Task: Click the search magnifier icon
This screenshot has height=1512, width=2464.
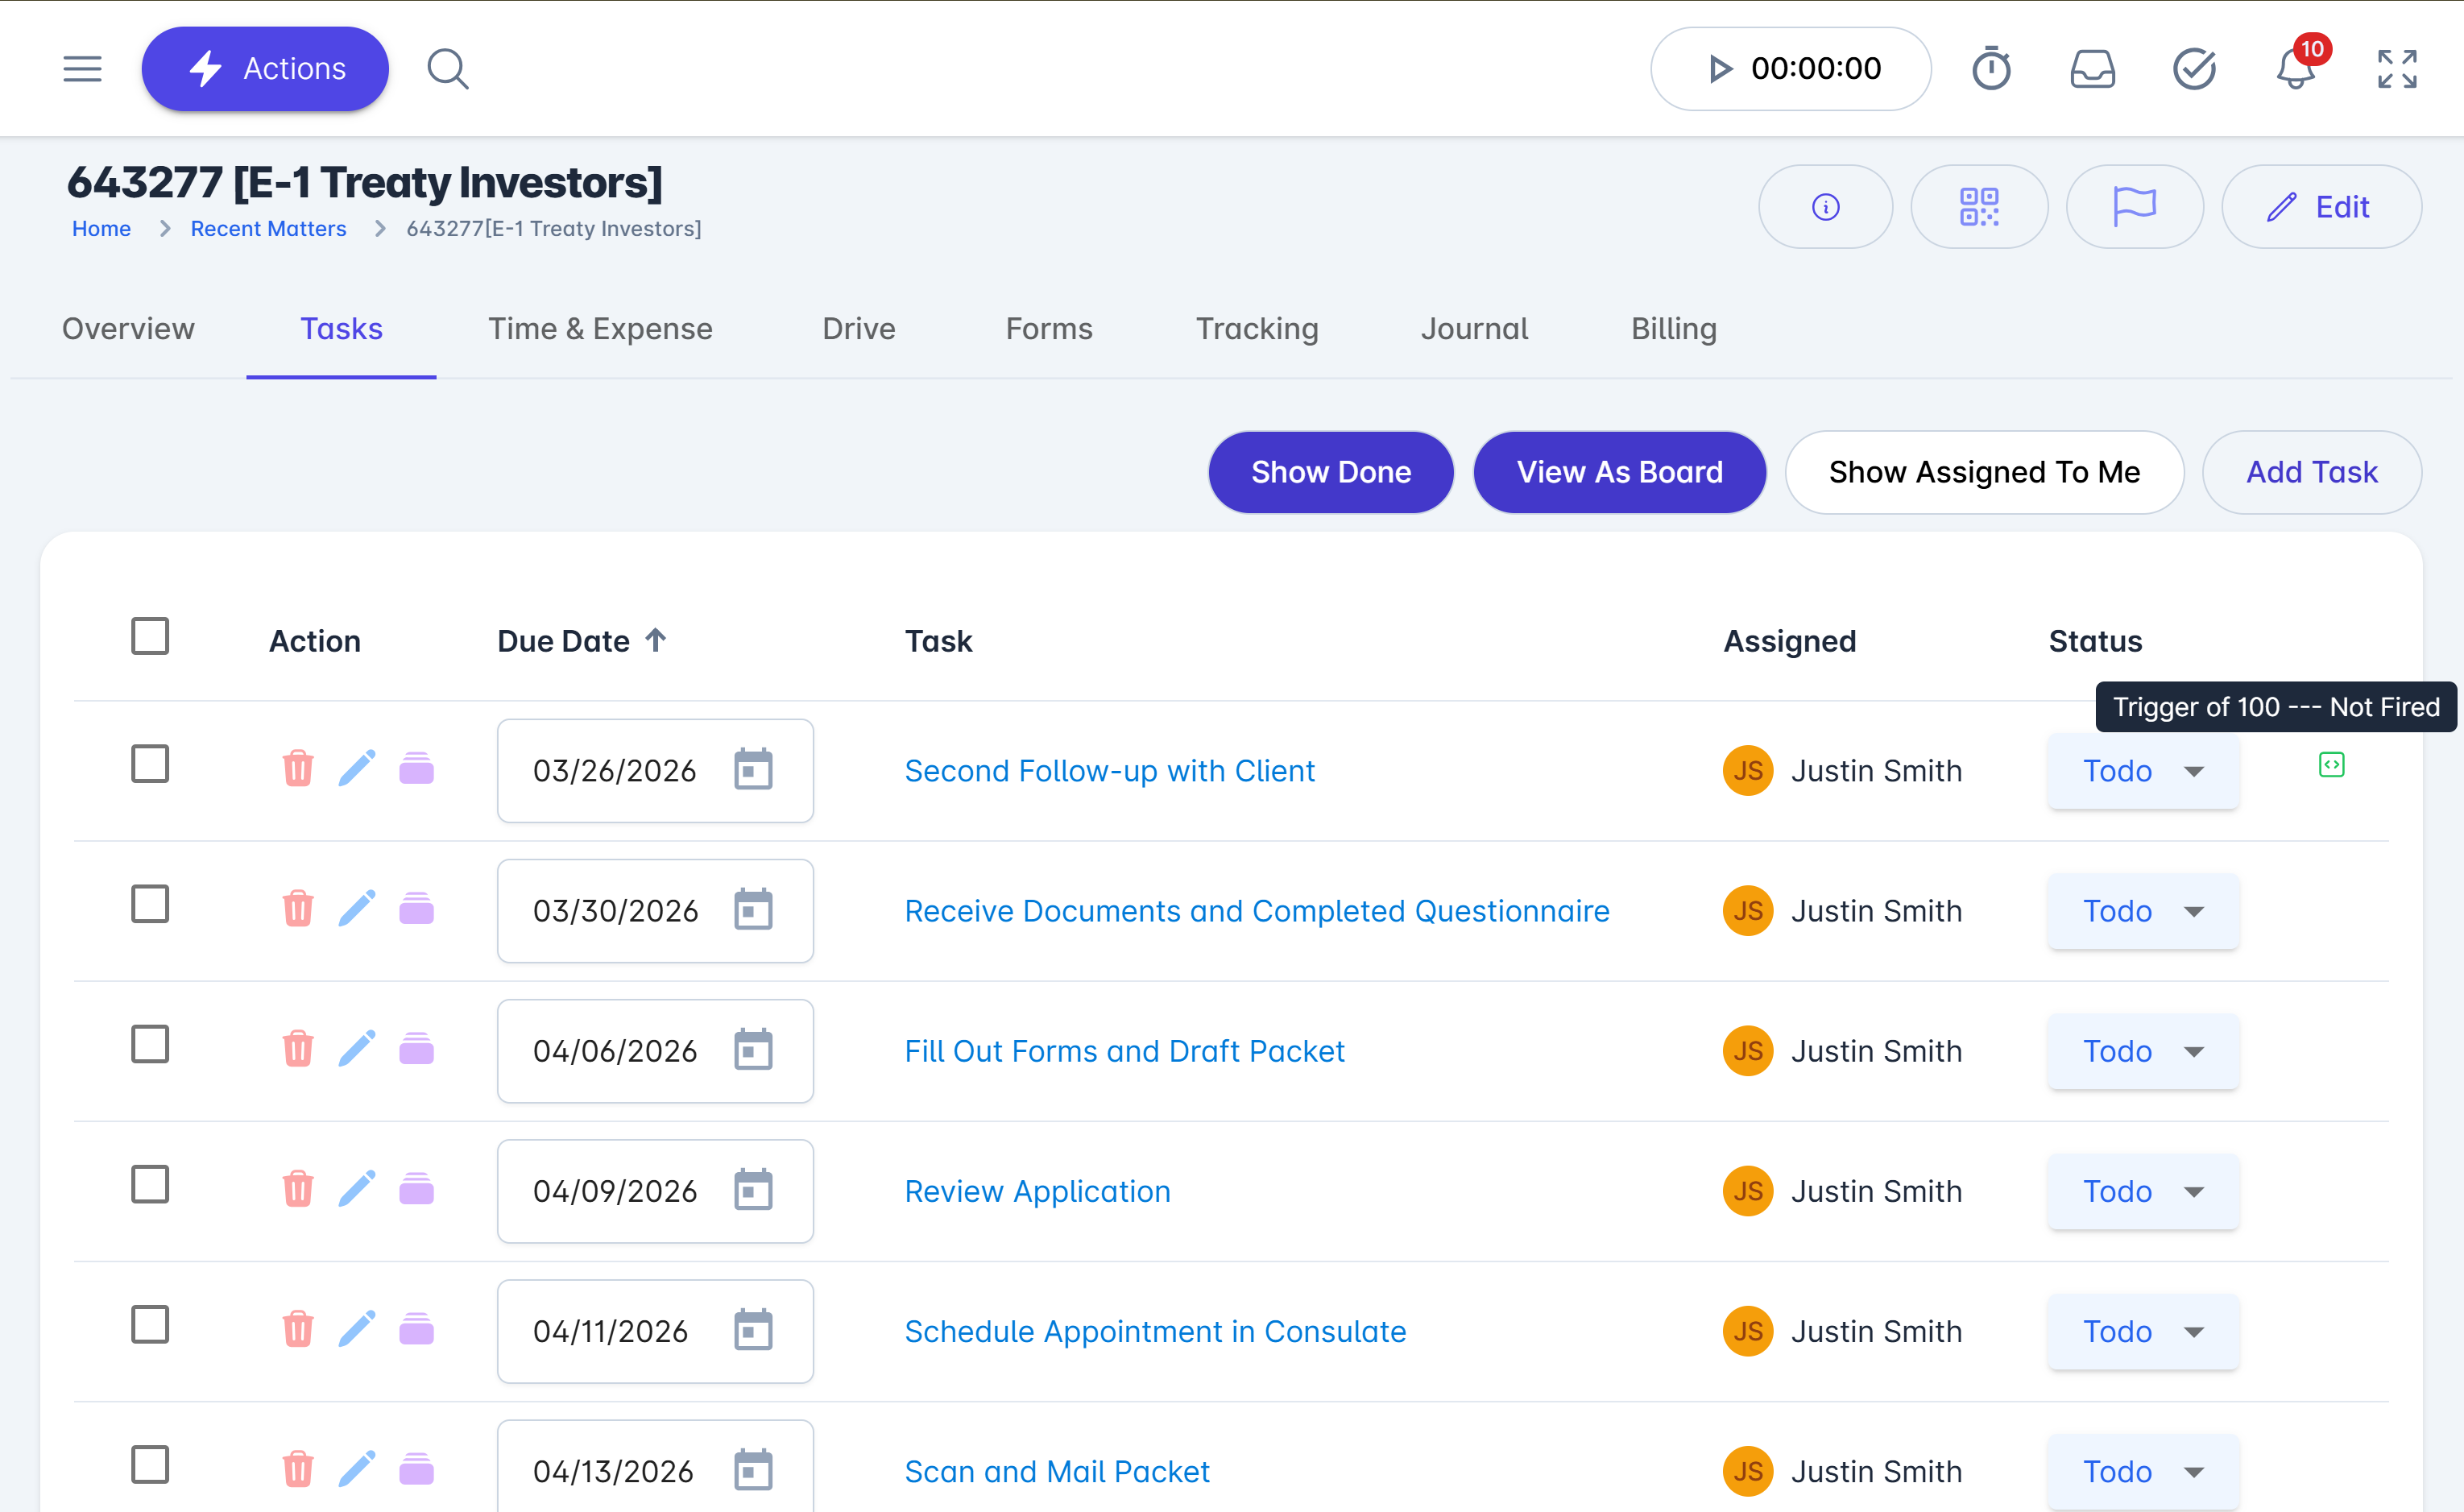Action: [447, 69]
